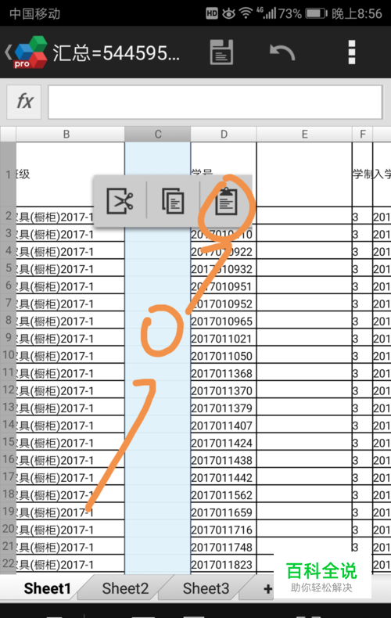This screenshot has height=618, width=391.
Task: Tap the HD indicator in status bar
Action: (x=212, y=13)
